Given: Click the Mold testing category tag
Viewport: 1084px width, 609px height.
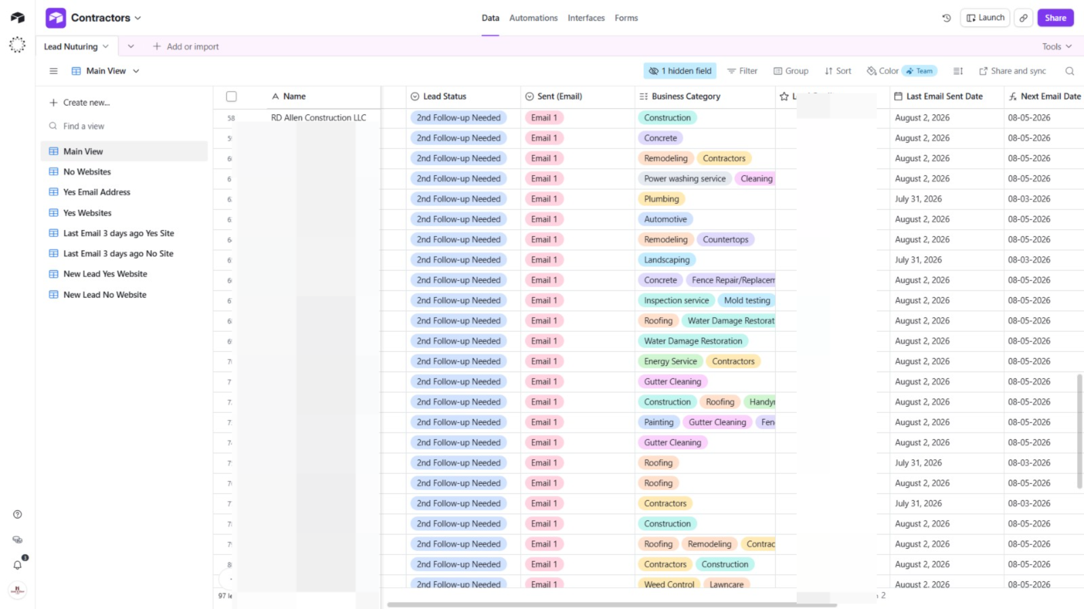Looking at the screenshot, I should tap(747, 300).
